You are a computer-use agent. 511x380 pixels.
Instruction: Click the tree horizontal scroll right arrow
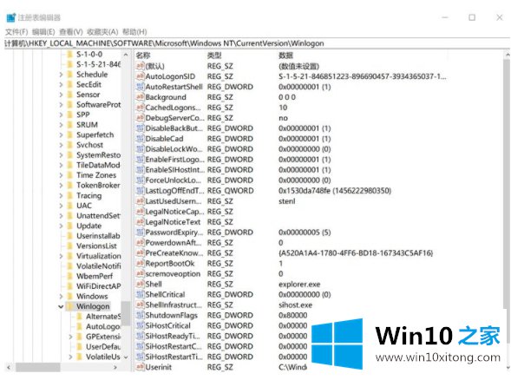[x=115, y=367]
